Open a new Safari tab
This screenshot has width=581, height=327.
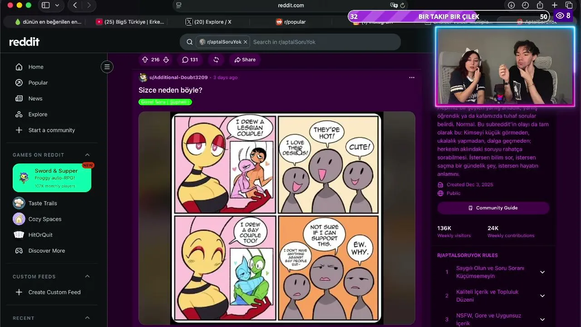pos(554,5)
